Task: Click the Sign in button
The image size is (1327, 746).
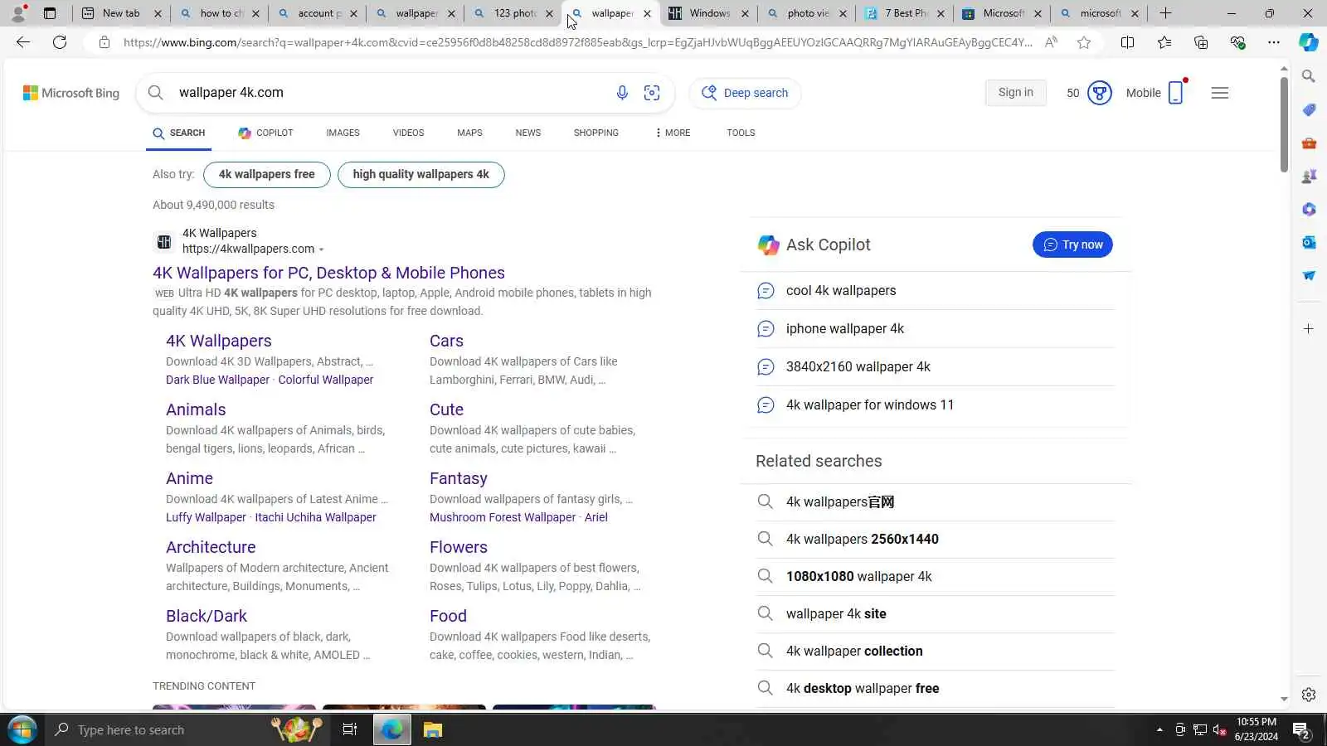Action: (1016, 93)
